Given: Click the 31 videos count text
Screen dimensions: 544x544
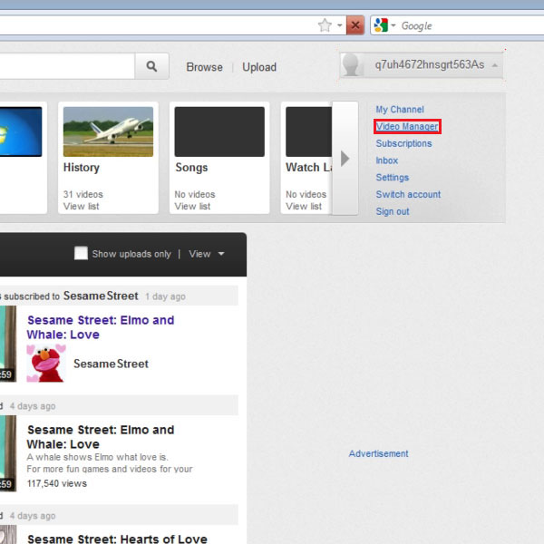Looking at the screenshot, I should (x=83, y=194).
